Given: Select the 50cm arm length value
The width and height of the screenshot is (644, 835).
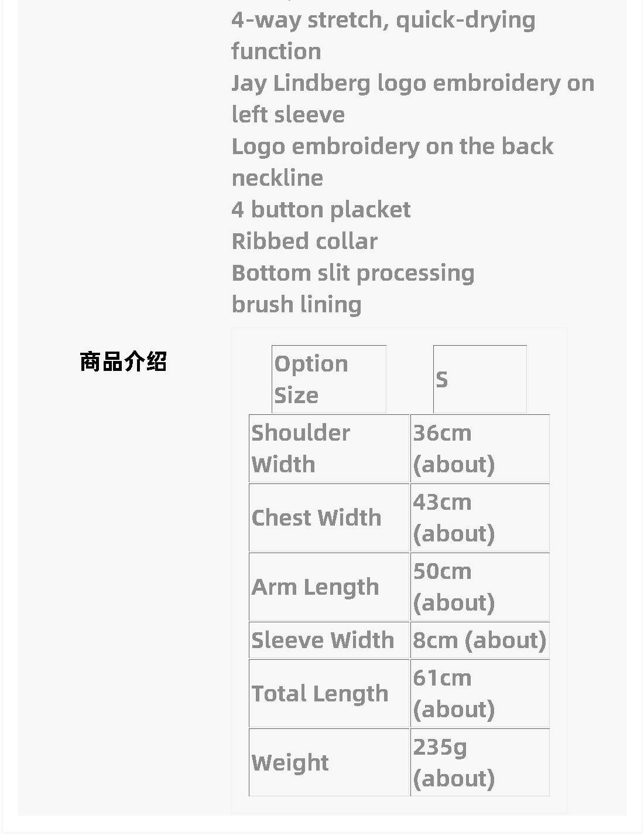Looking at the screenshot, I should coord(479,587).
